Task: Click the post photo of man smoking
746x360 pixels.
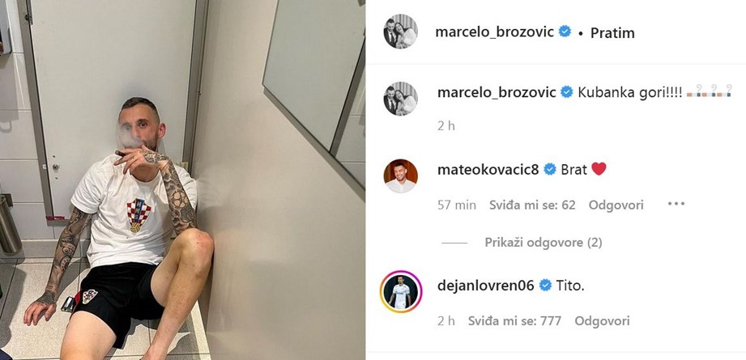Action: [x=183, y=180]
